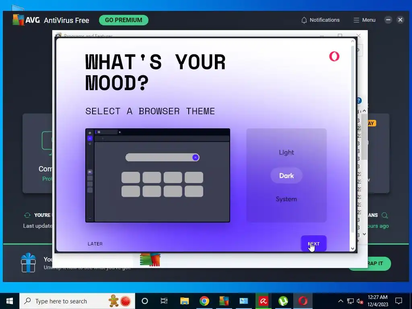Click the muted volume tray icon
412x309 pixels.
point(360,301)
